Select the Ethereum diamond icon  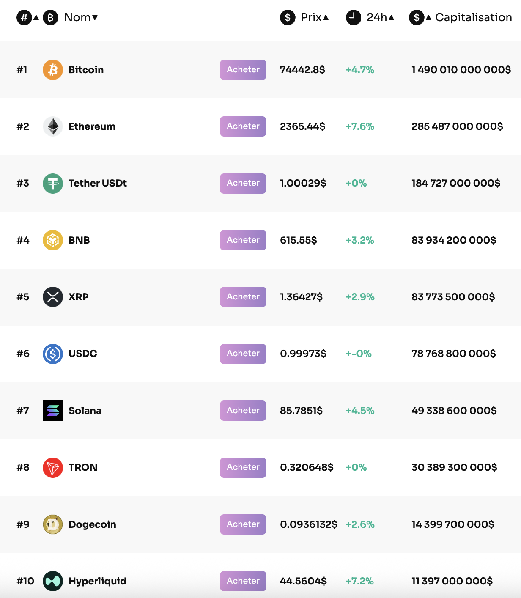pyautogui.click(x=52, y=126)
